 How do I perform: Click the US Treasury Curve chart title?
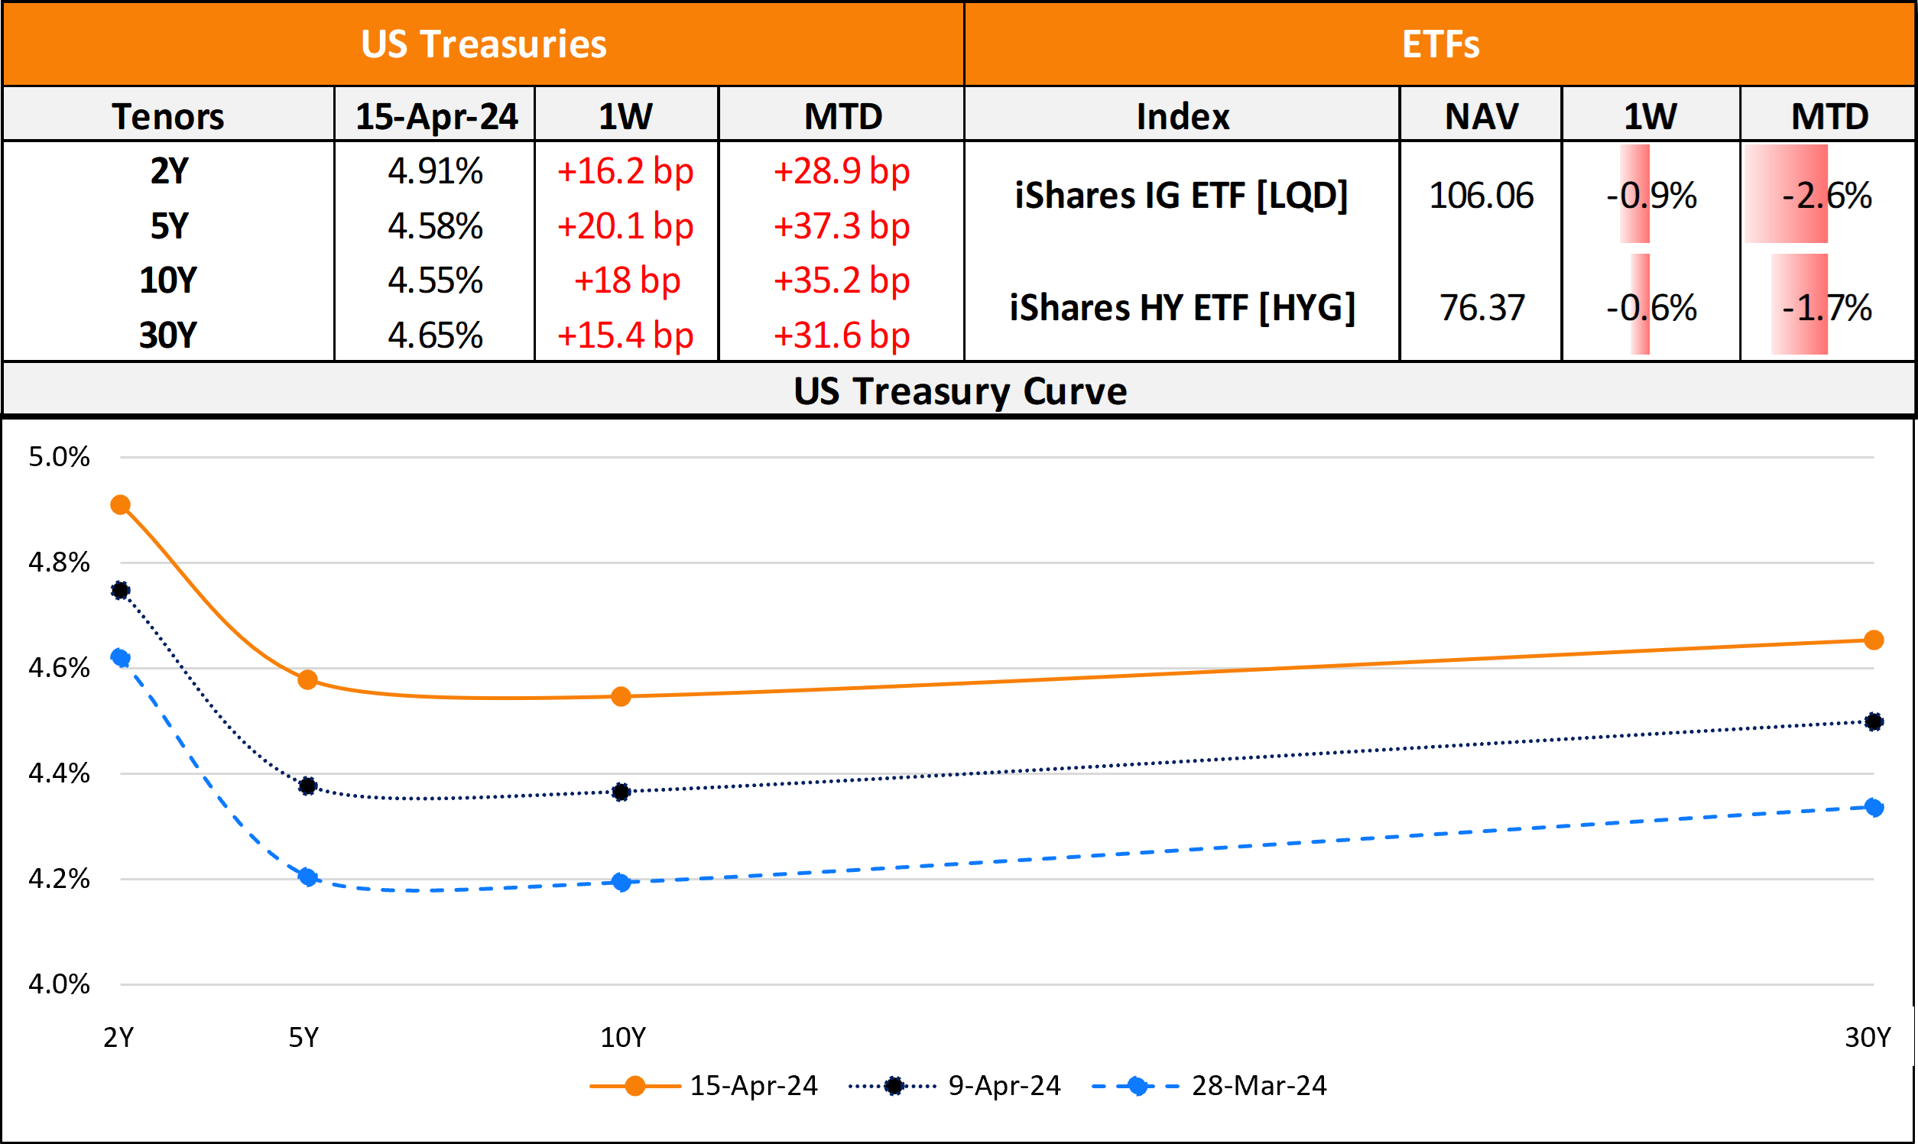click(960, 391)
